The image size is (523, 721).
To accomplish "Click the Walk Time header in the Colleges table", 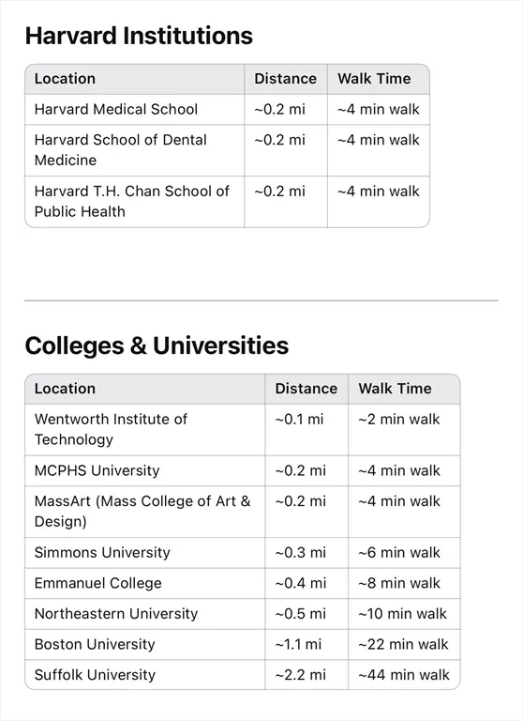I will tap(404, 389).
